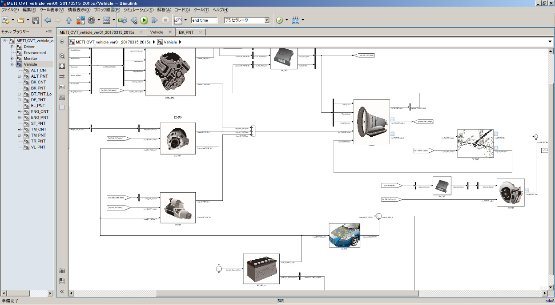Screen dimensions: 555x305
Task: Click the Screenshot camera palette icon
Action: point(62,270)
